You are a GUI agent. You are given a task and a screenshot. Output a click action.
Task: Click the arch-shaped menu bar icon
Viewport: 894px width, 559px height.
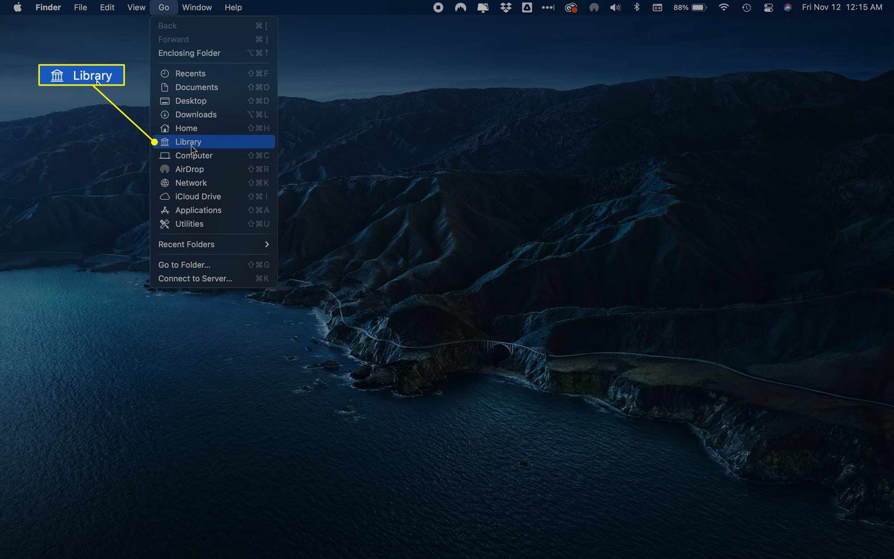[460, 8]
